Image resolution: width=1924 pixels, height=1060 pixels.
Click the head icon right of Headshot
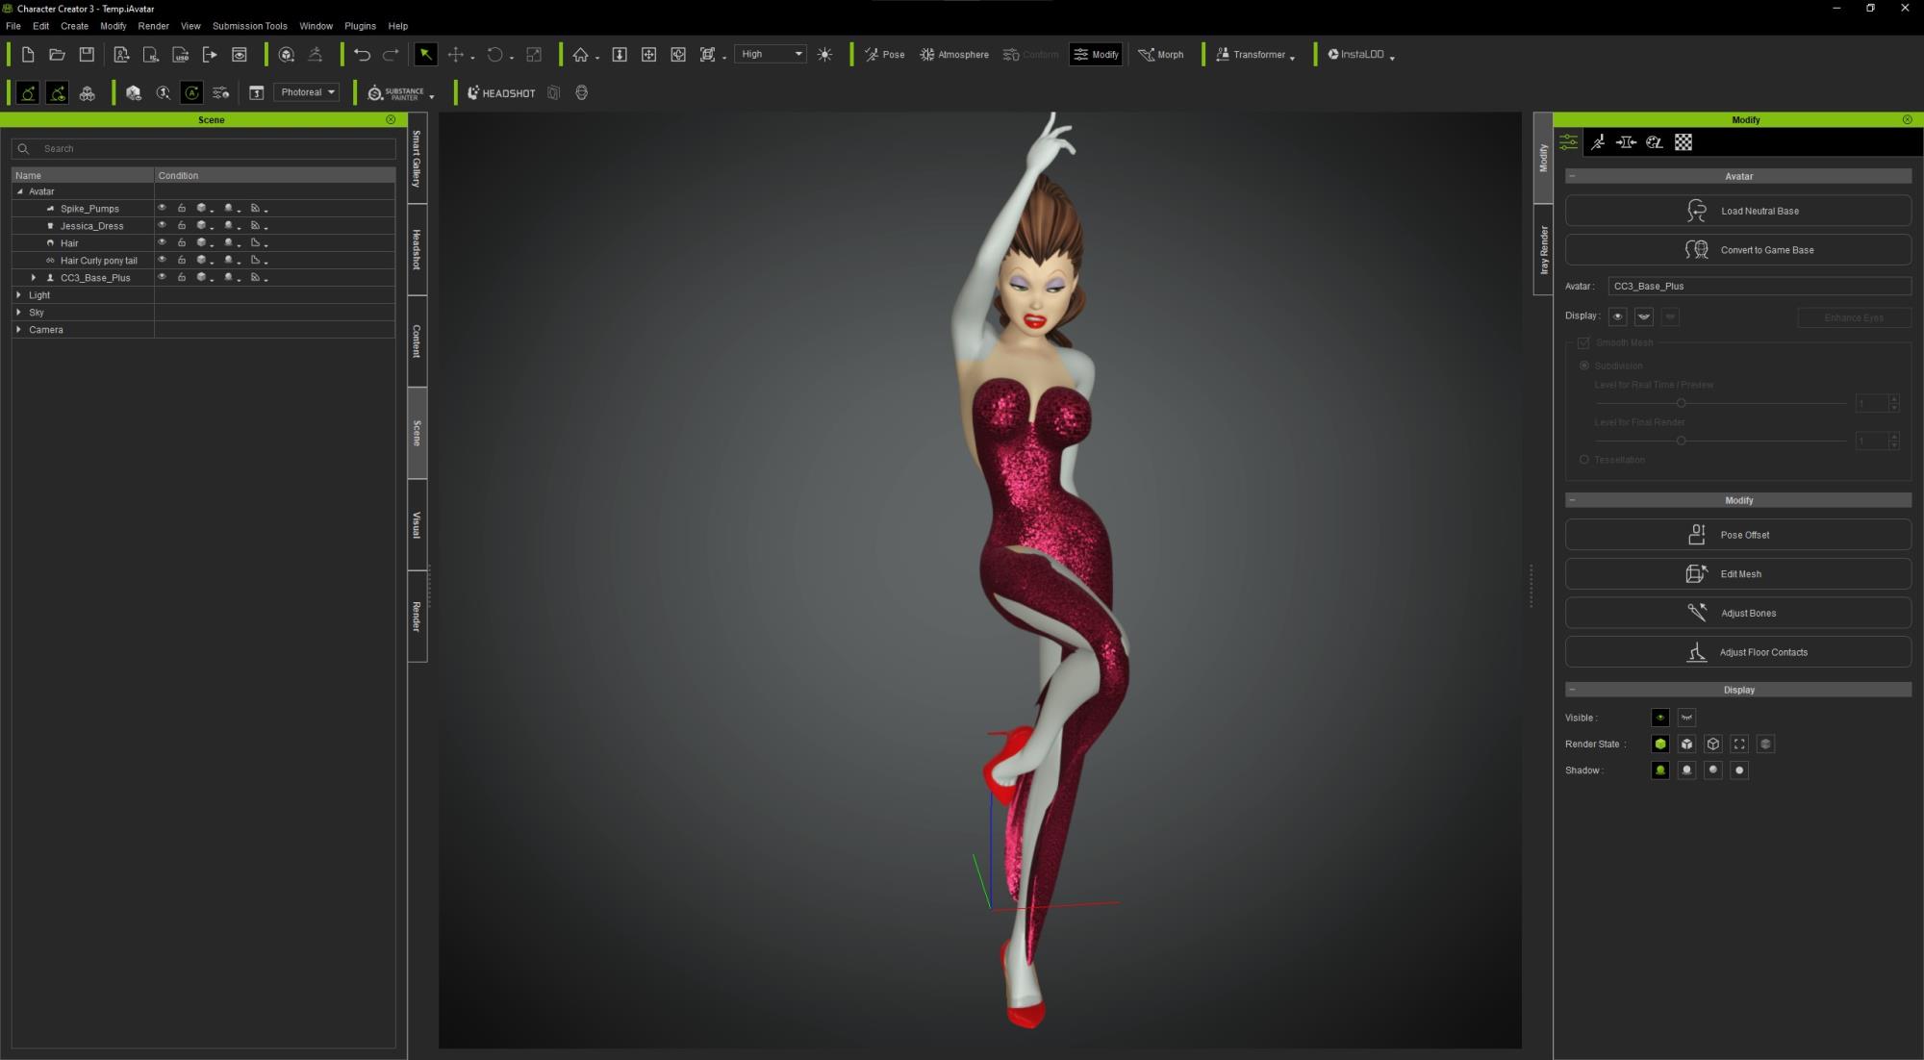tap(581, 93)
